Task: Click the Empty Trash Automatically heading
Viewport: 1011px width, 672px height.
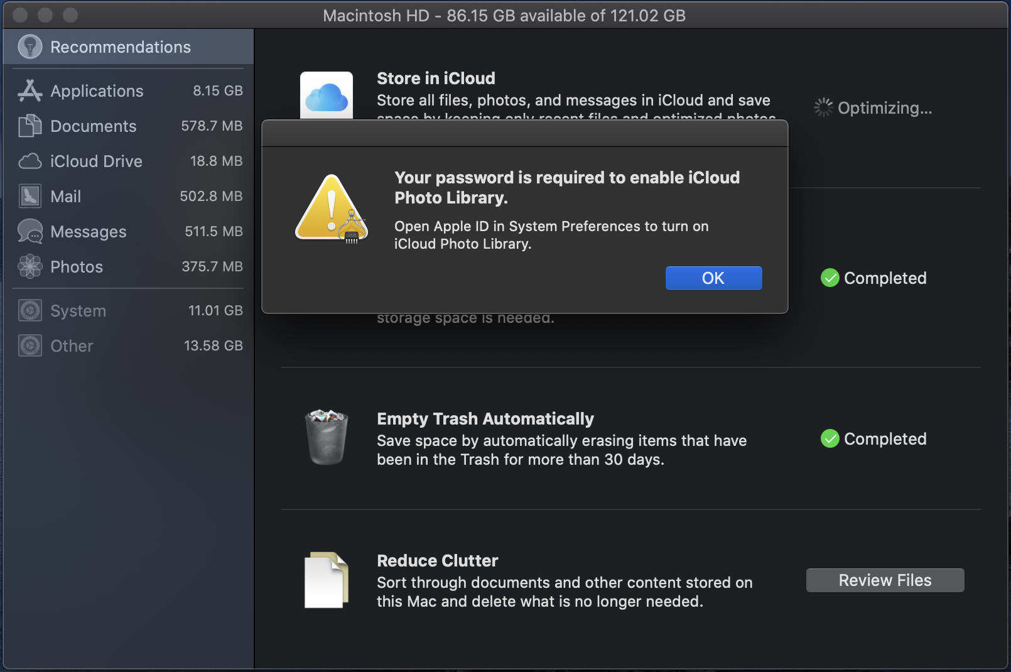Action: click(485, 419)
